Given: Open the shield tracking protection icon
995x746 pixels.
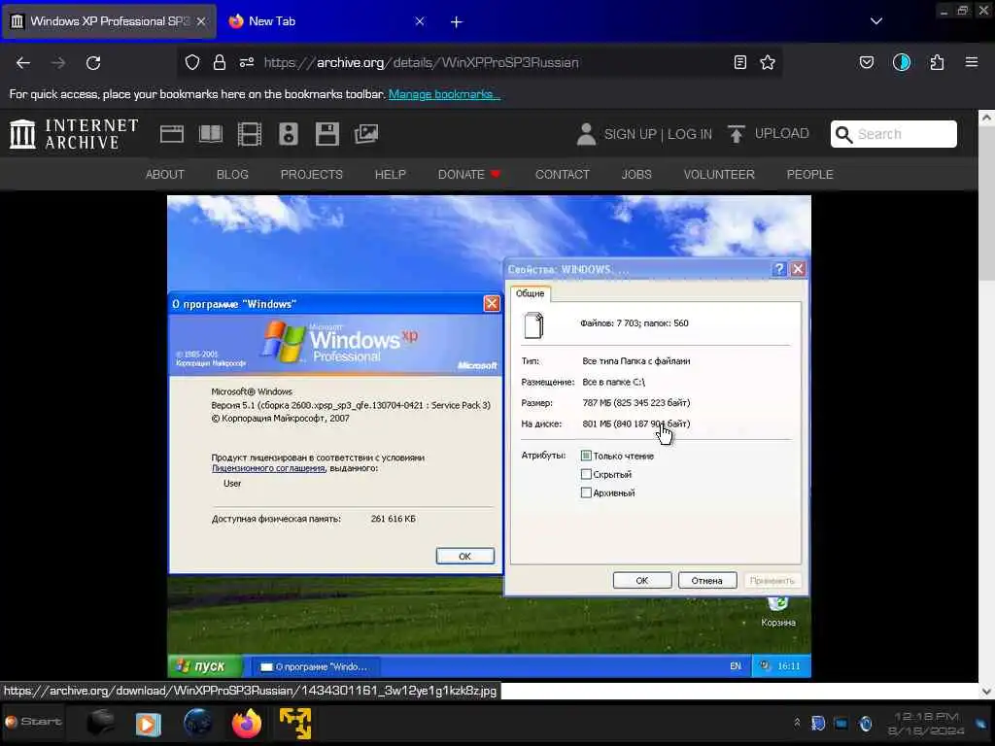Looking at the screenshot, I should pyautogui.click(x=192, y=62).
